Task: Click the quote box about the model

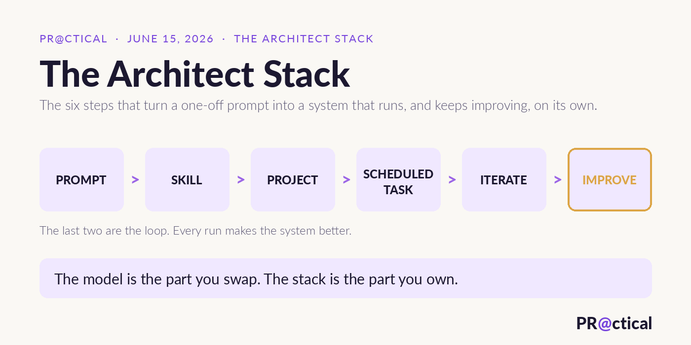Action: pyautogui.click(x=345, y=278)
